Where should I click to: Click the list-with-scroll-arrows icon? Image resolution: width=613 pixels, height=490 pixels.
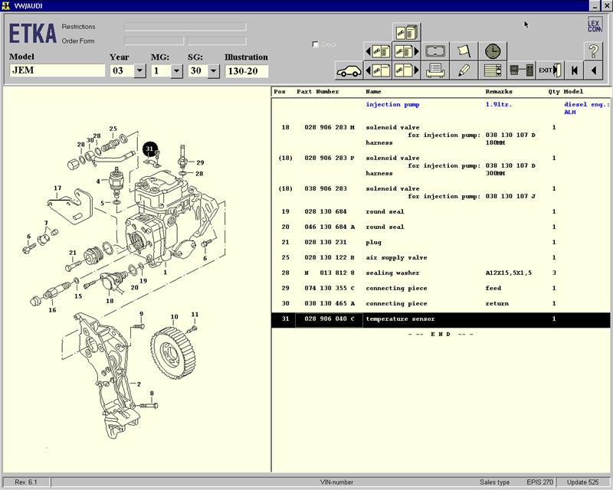point(493,70)
